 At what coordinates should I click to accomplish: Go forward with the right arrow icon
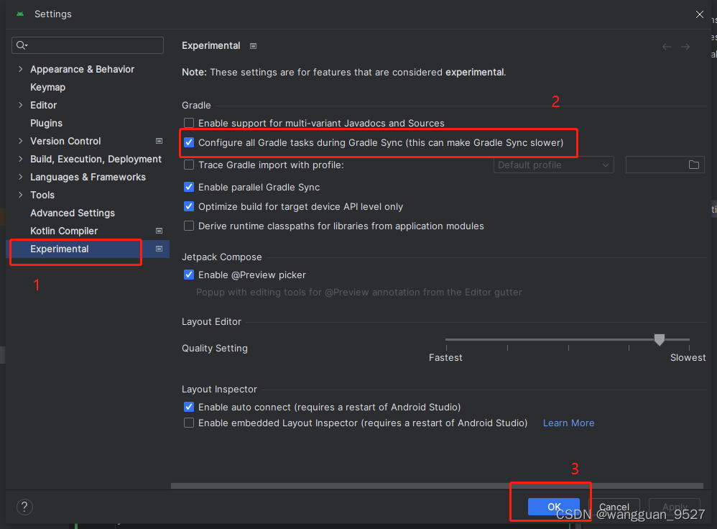[x=685, y=47]
